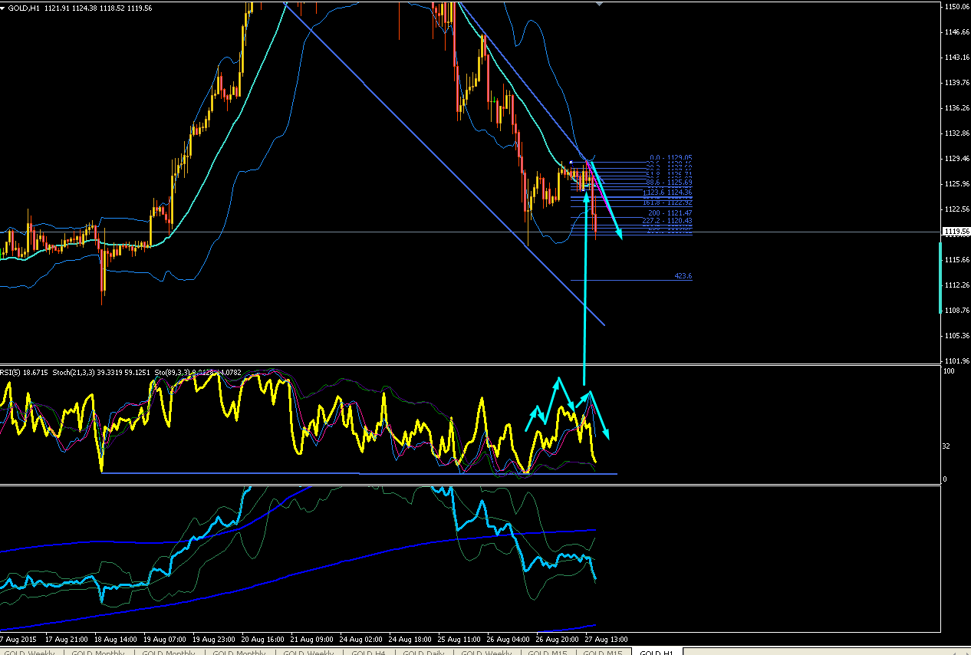Screen dimensions: 971x655
Task: Click the 1136.26 price scale label
Action: tap(959, 107)
